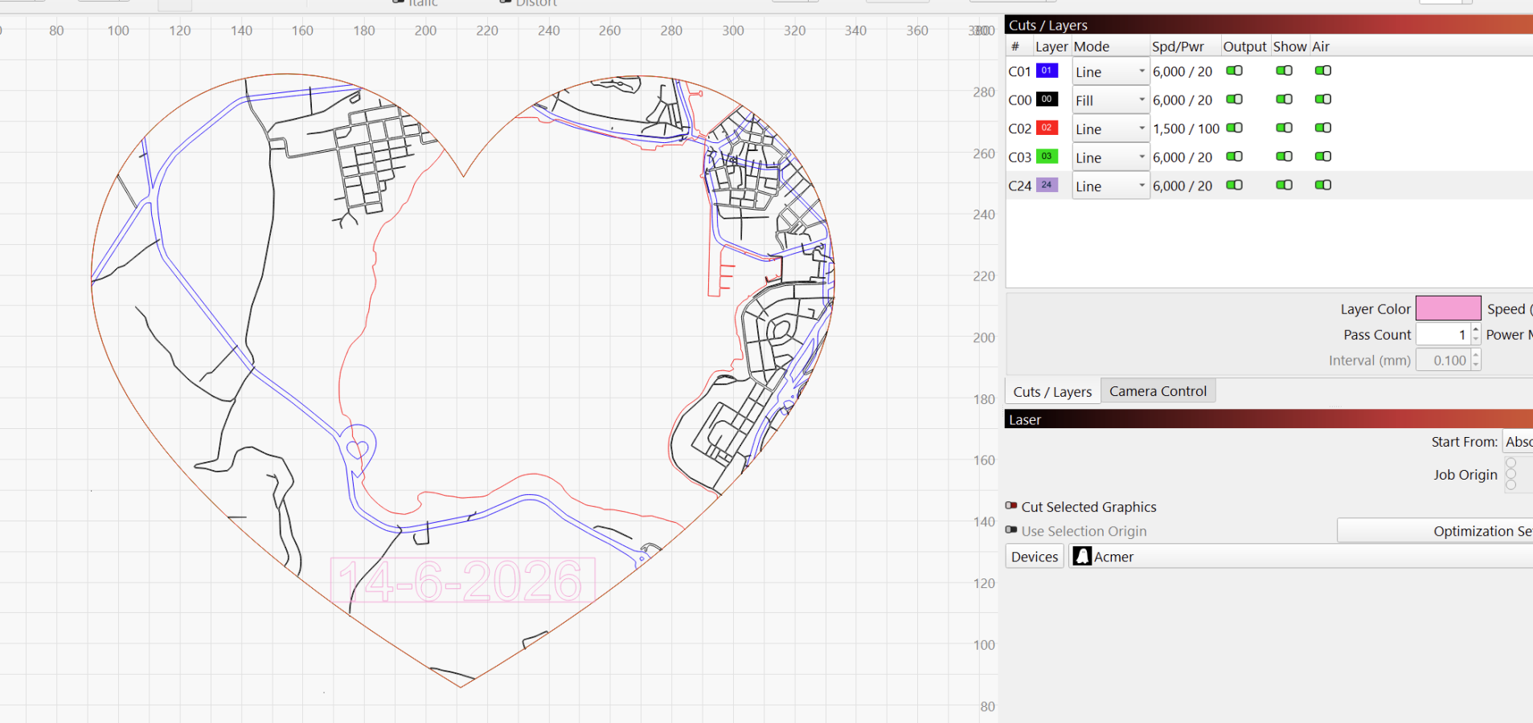Increase the Pass Count with stepper
This screenshot has width=1533, height=723.
tap(1476, 329)
